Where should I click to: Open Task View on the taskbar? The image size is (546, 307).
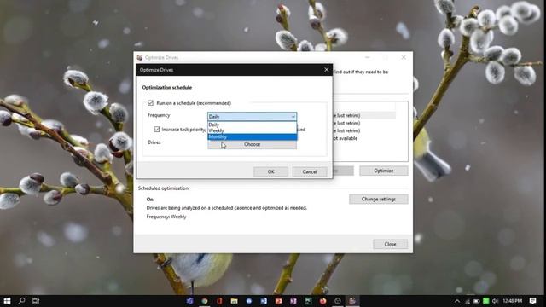[x=36, y=301]
